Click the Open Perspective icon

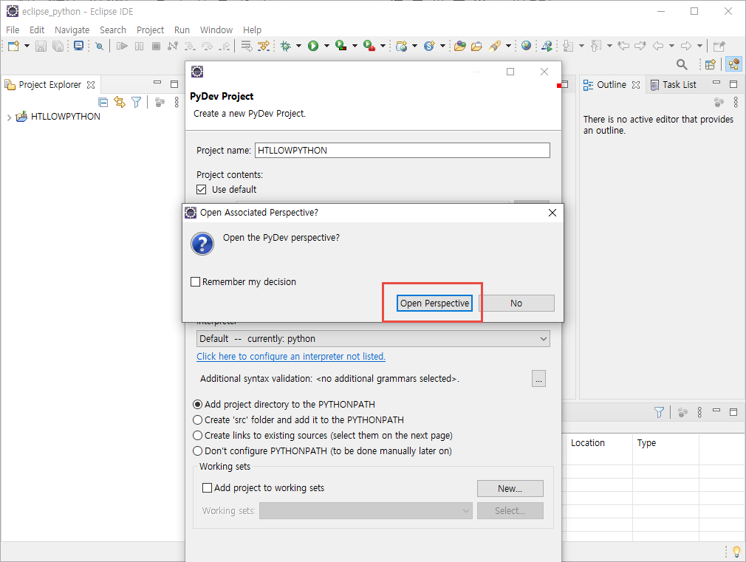[711, 64]
